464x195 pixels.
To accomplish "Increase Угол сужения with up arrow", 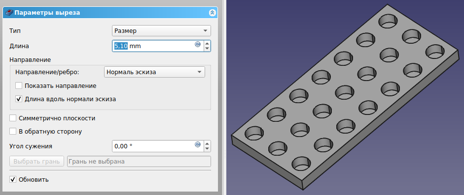I will 207,143.
